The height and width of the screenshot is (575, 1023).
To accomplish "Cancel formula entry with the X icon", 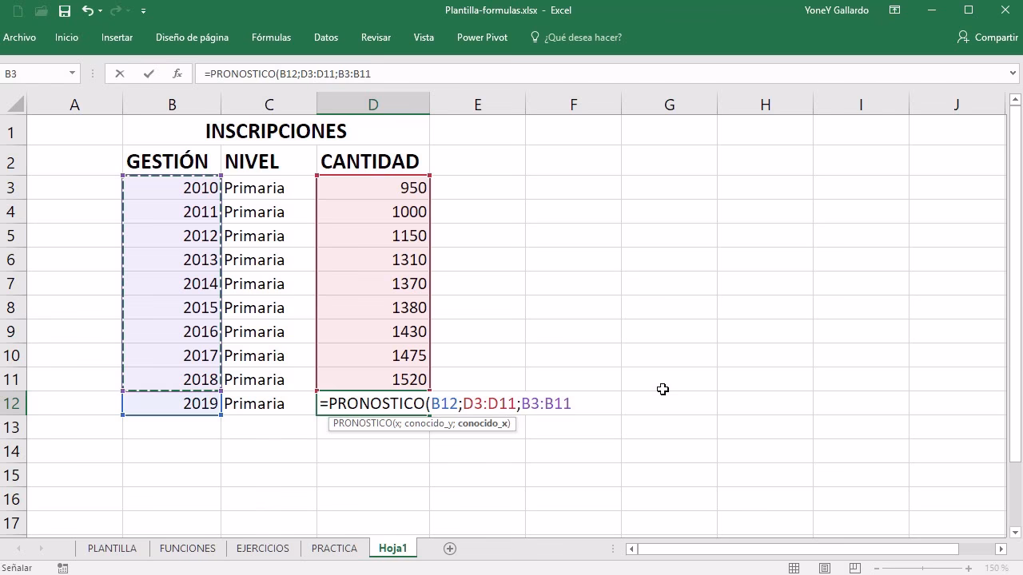I will (120, 73).
